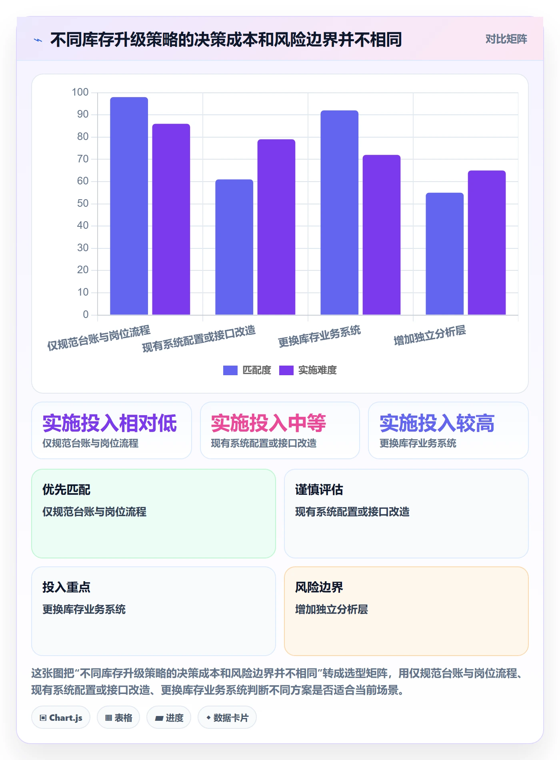Click the chart axis label 更换库存业务系统
Image resolution: width=560 pixels, height=760 pixels.
(x=320, y=336)
